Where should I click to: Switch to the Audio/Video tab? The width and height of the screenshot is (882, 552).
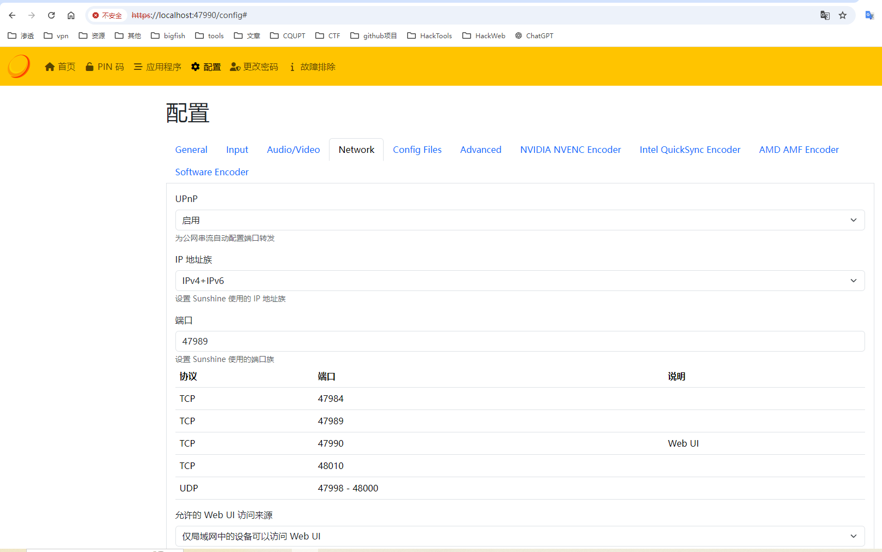(293, 150)
